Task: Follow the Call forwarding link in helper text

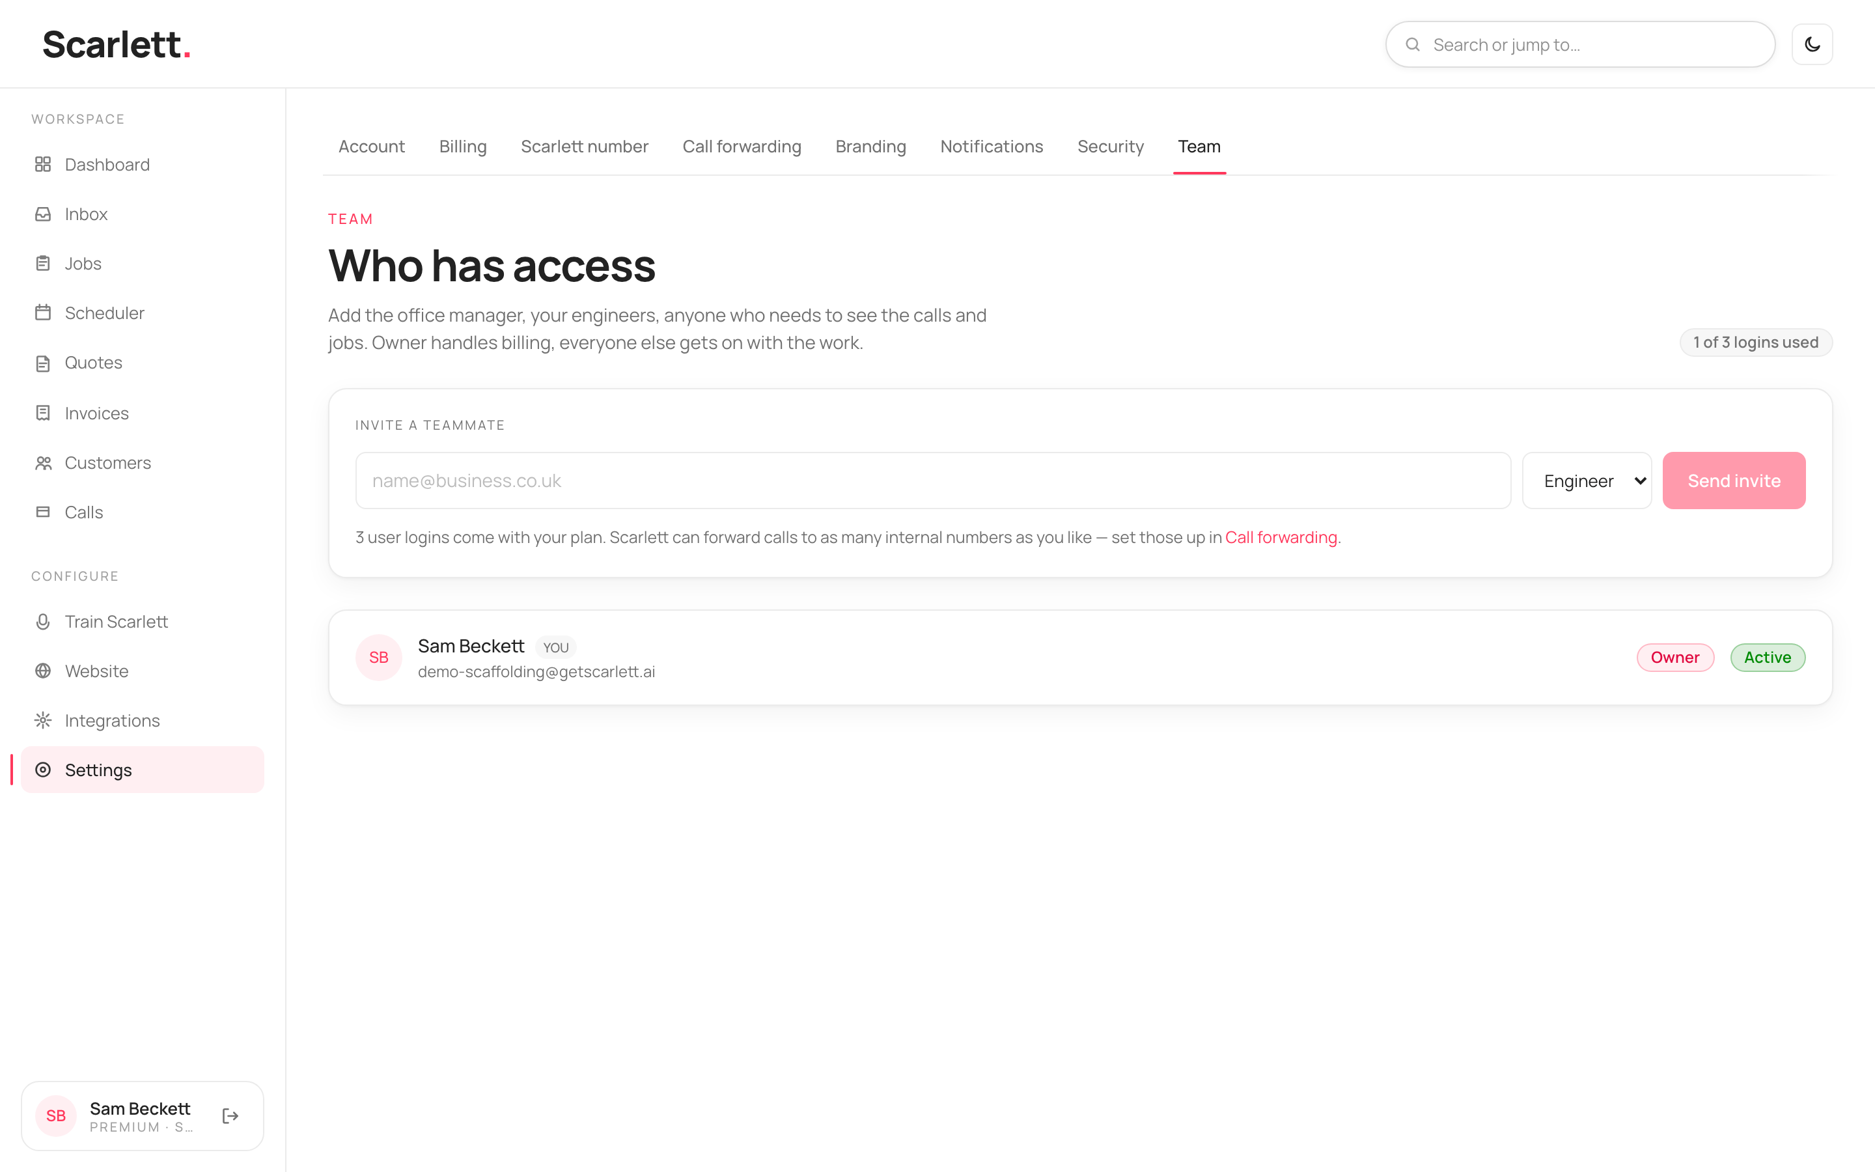Action: point(1281,537)
